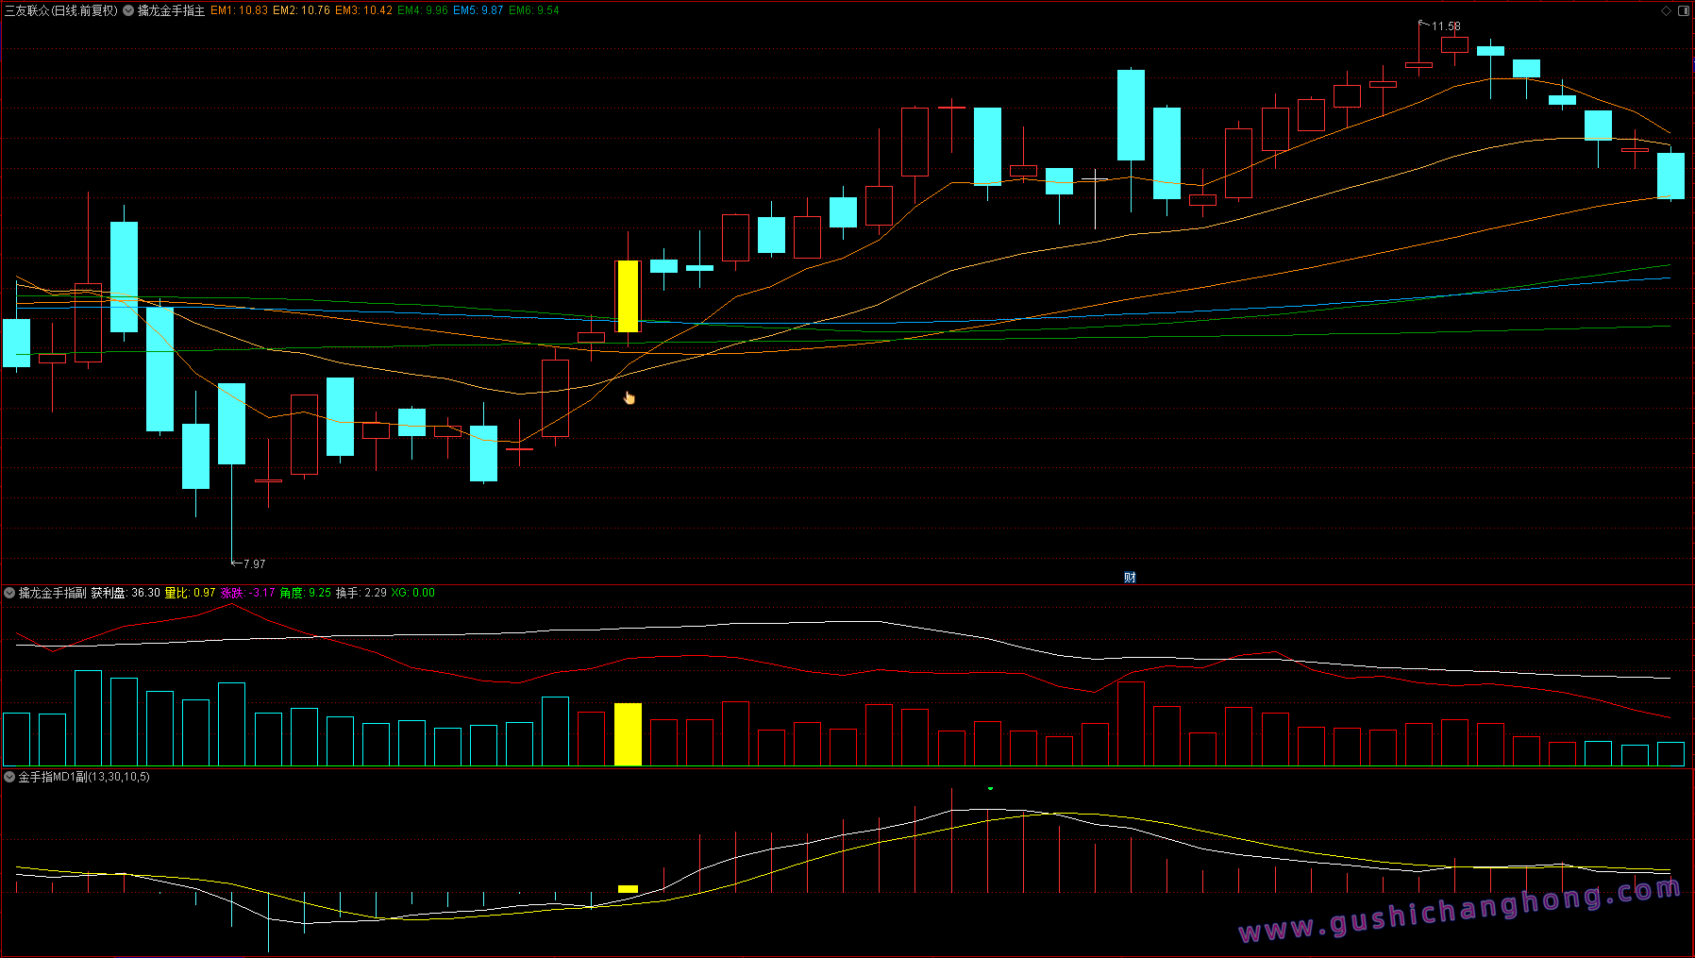Click the 获利盘: 36.30 readout
1695x958 pixels.
126,593
